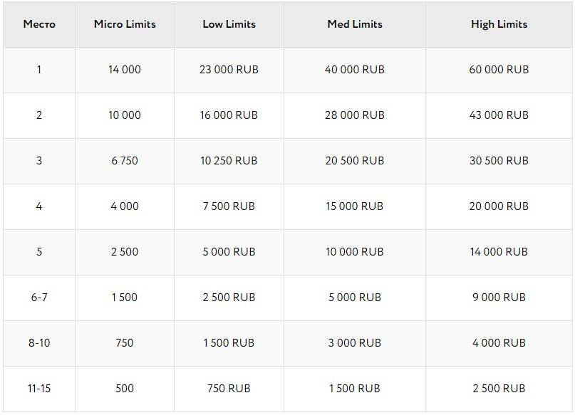Click the 6 750 cell
Image resolution: width=575 pixels, height=415 pixels.
(125, 161)
